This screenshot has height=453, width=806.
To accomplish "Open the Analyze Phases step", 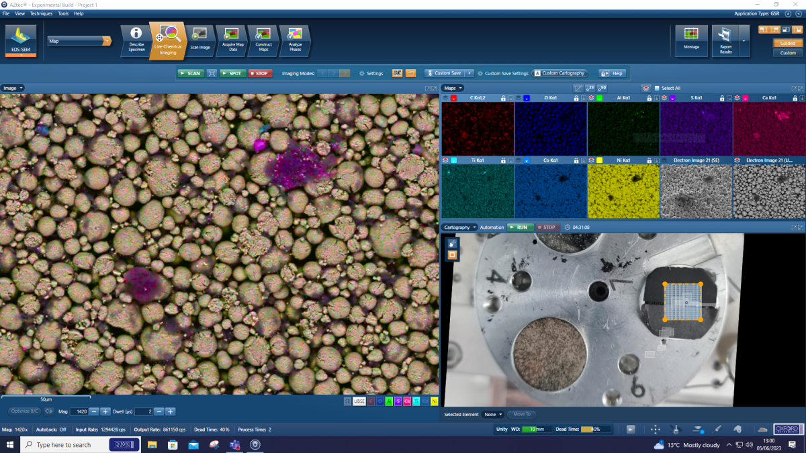I will pos(294,40).
